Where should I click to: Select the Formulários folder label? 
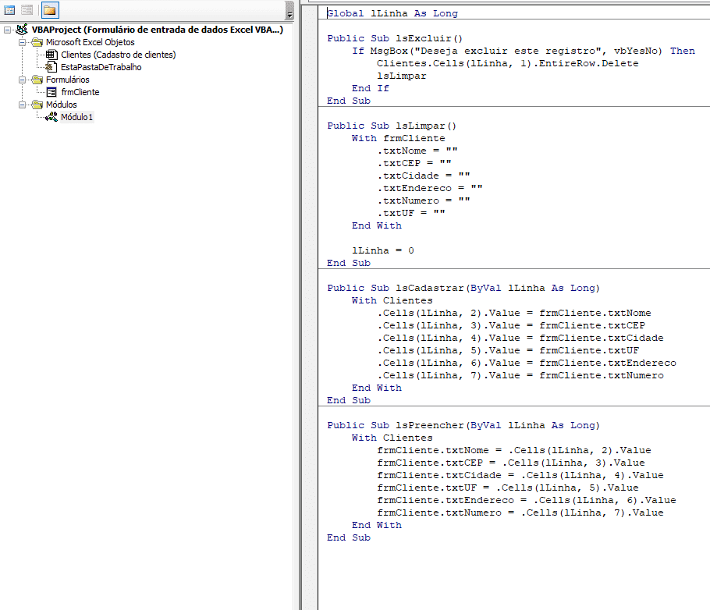click(x=67, y=80)
